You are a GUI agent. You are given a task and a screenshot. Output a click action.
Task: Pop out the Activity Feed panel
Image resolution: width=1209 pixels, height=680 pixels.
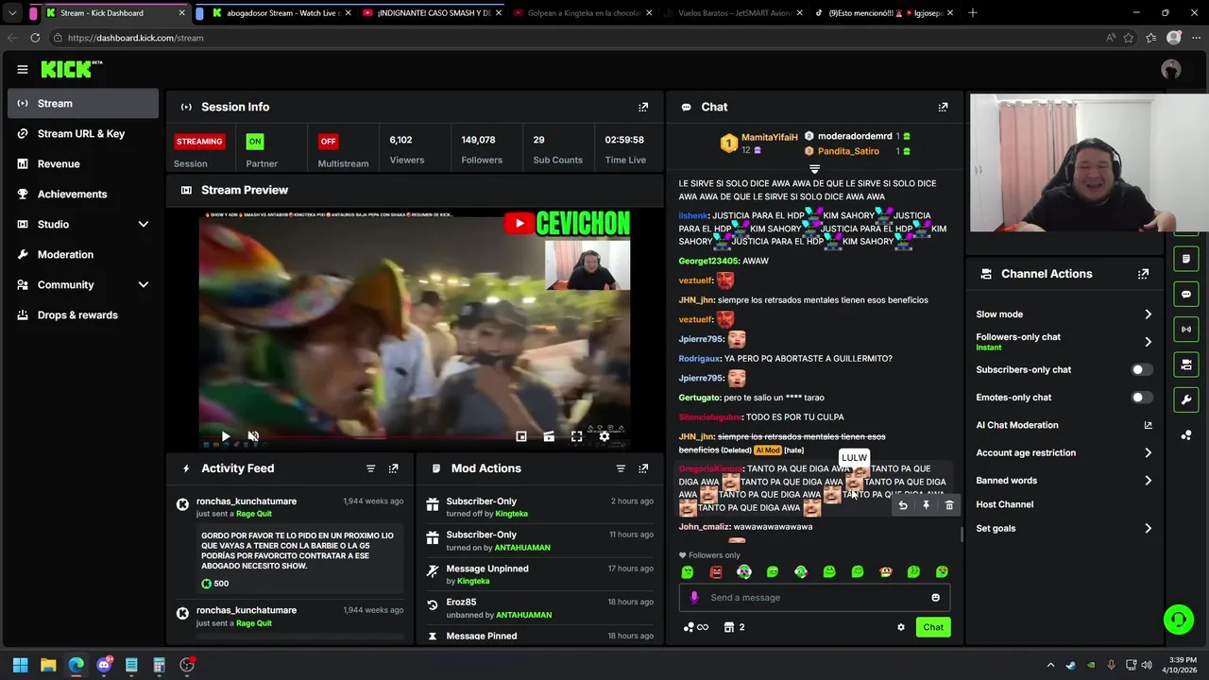click(x=393, y=468)
